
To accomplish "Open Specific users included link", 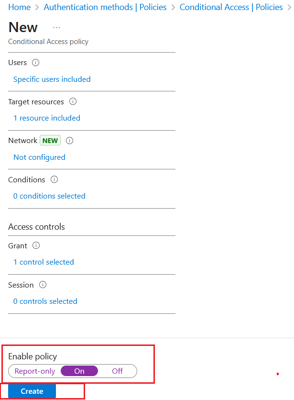I will (x=52, y=79).
